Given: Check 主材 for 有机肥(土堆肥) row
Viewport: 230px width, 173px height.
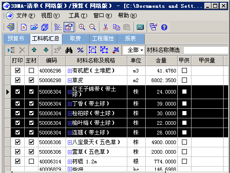Looking at the screenshot, I should click(31, 71).
